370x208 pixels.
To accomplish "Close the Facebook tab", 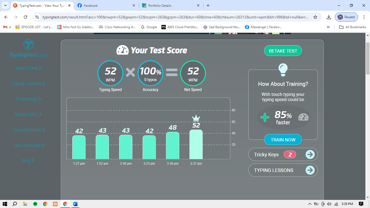I will point(134,5).
